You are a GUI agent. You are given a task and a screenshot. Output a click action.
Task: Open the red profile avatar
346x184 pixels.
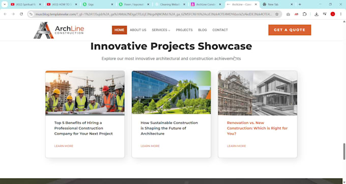[x=333, y=14]
